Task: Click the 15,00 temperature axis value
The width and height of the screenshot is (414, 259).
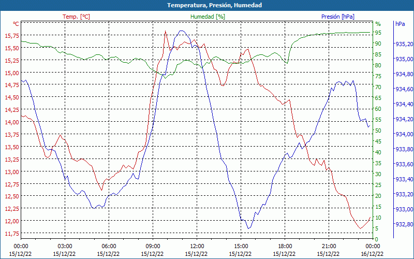Action: (12, 73)
